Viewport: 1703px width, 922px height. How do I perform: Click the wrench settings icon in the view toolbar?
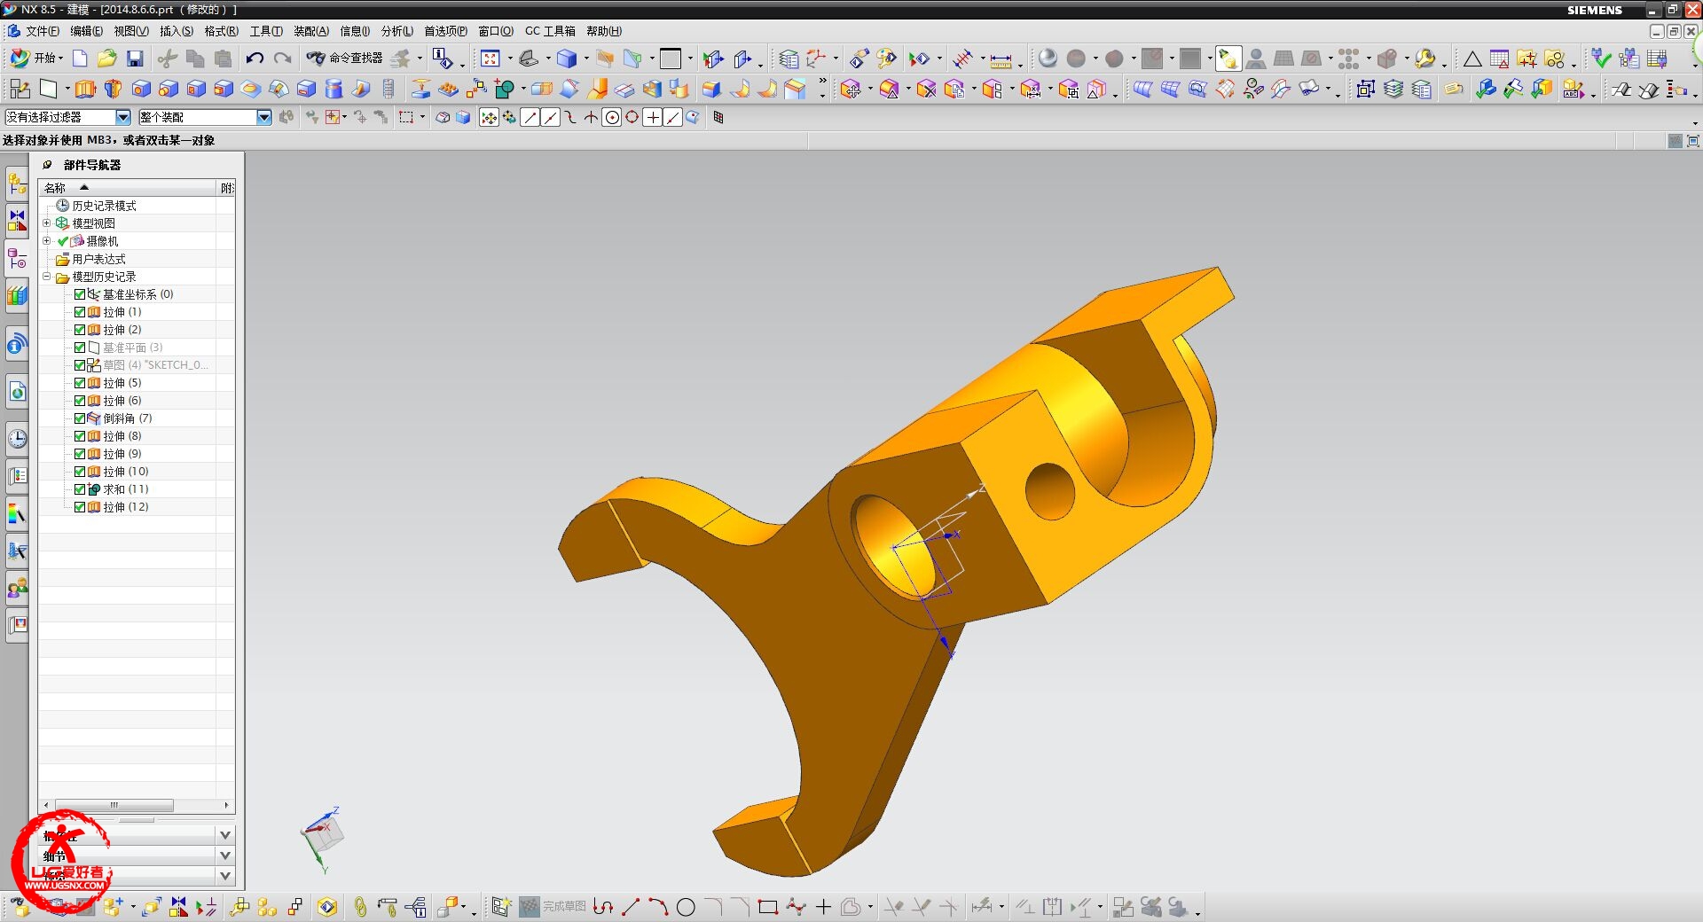pyautogui.click(x=1424, y=59)
